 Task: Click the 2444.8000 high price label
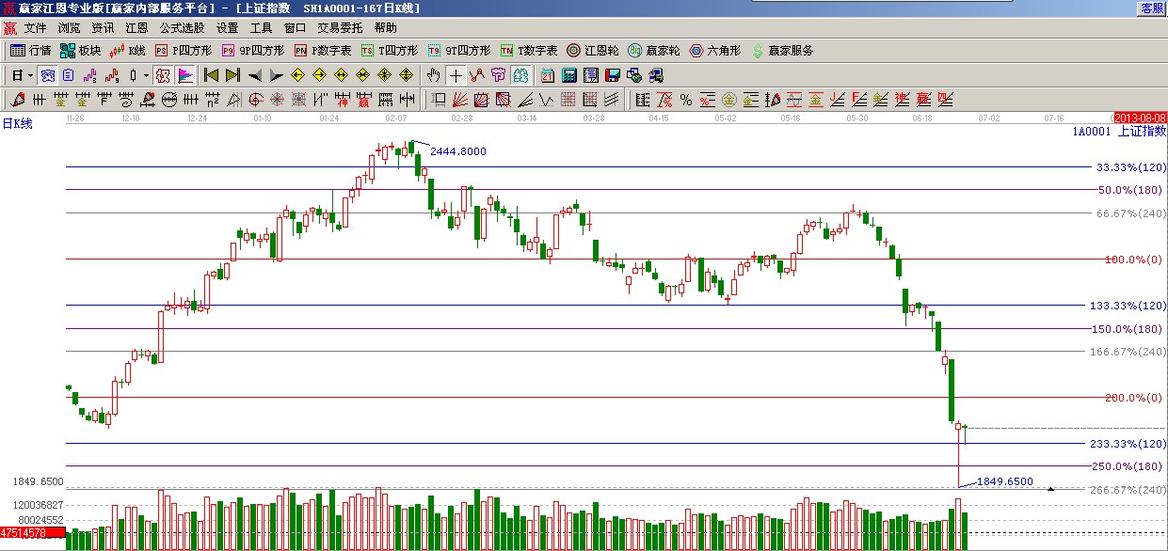click(x=457, y=151)
